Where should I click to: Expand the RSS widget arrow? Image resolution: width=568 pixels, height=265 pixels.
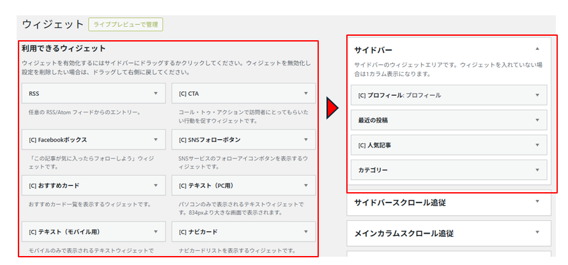coord(156,93)
